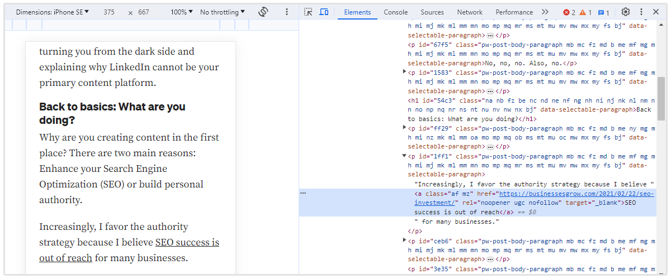Toggle the device toolbar icon
Screen dimensions: 671x279
tap(324, 12)
